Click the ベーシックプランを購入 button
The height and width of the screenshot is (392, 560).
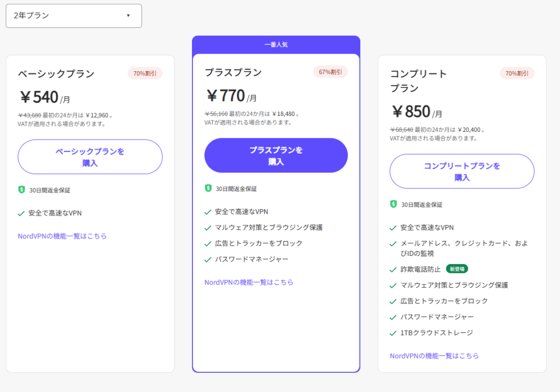tap(90, 157)
